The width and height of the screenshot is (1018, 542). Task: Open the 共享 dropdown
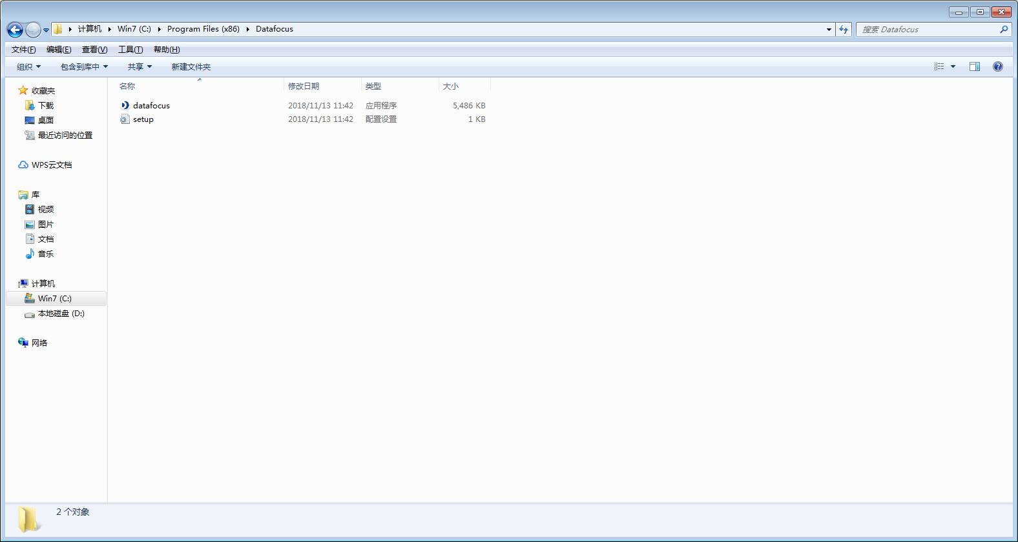(140, 66)
